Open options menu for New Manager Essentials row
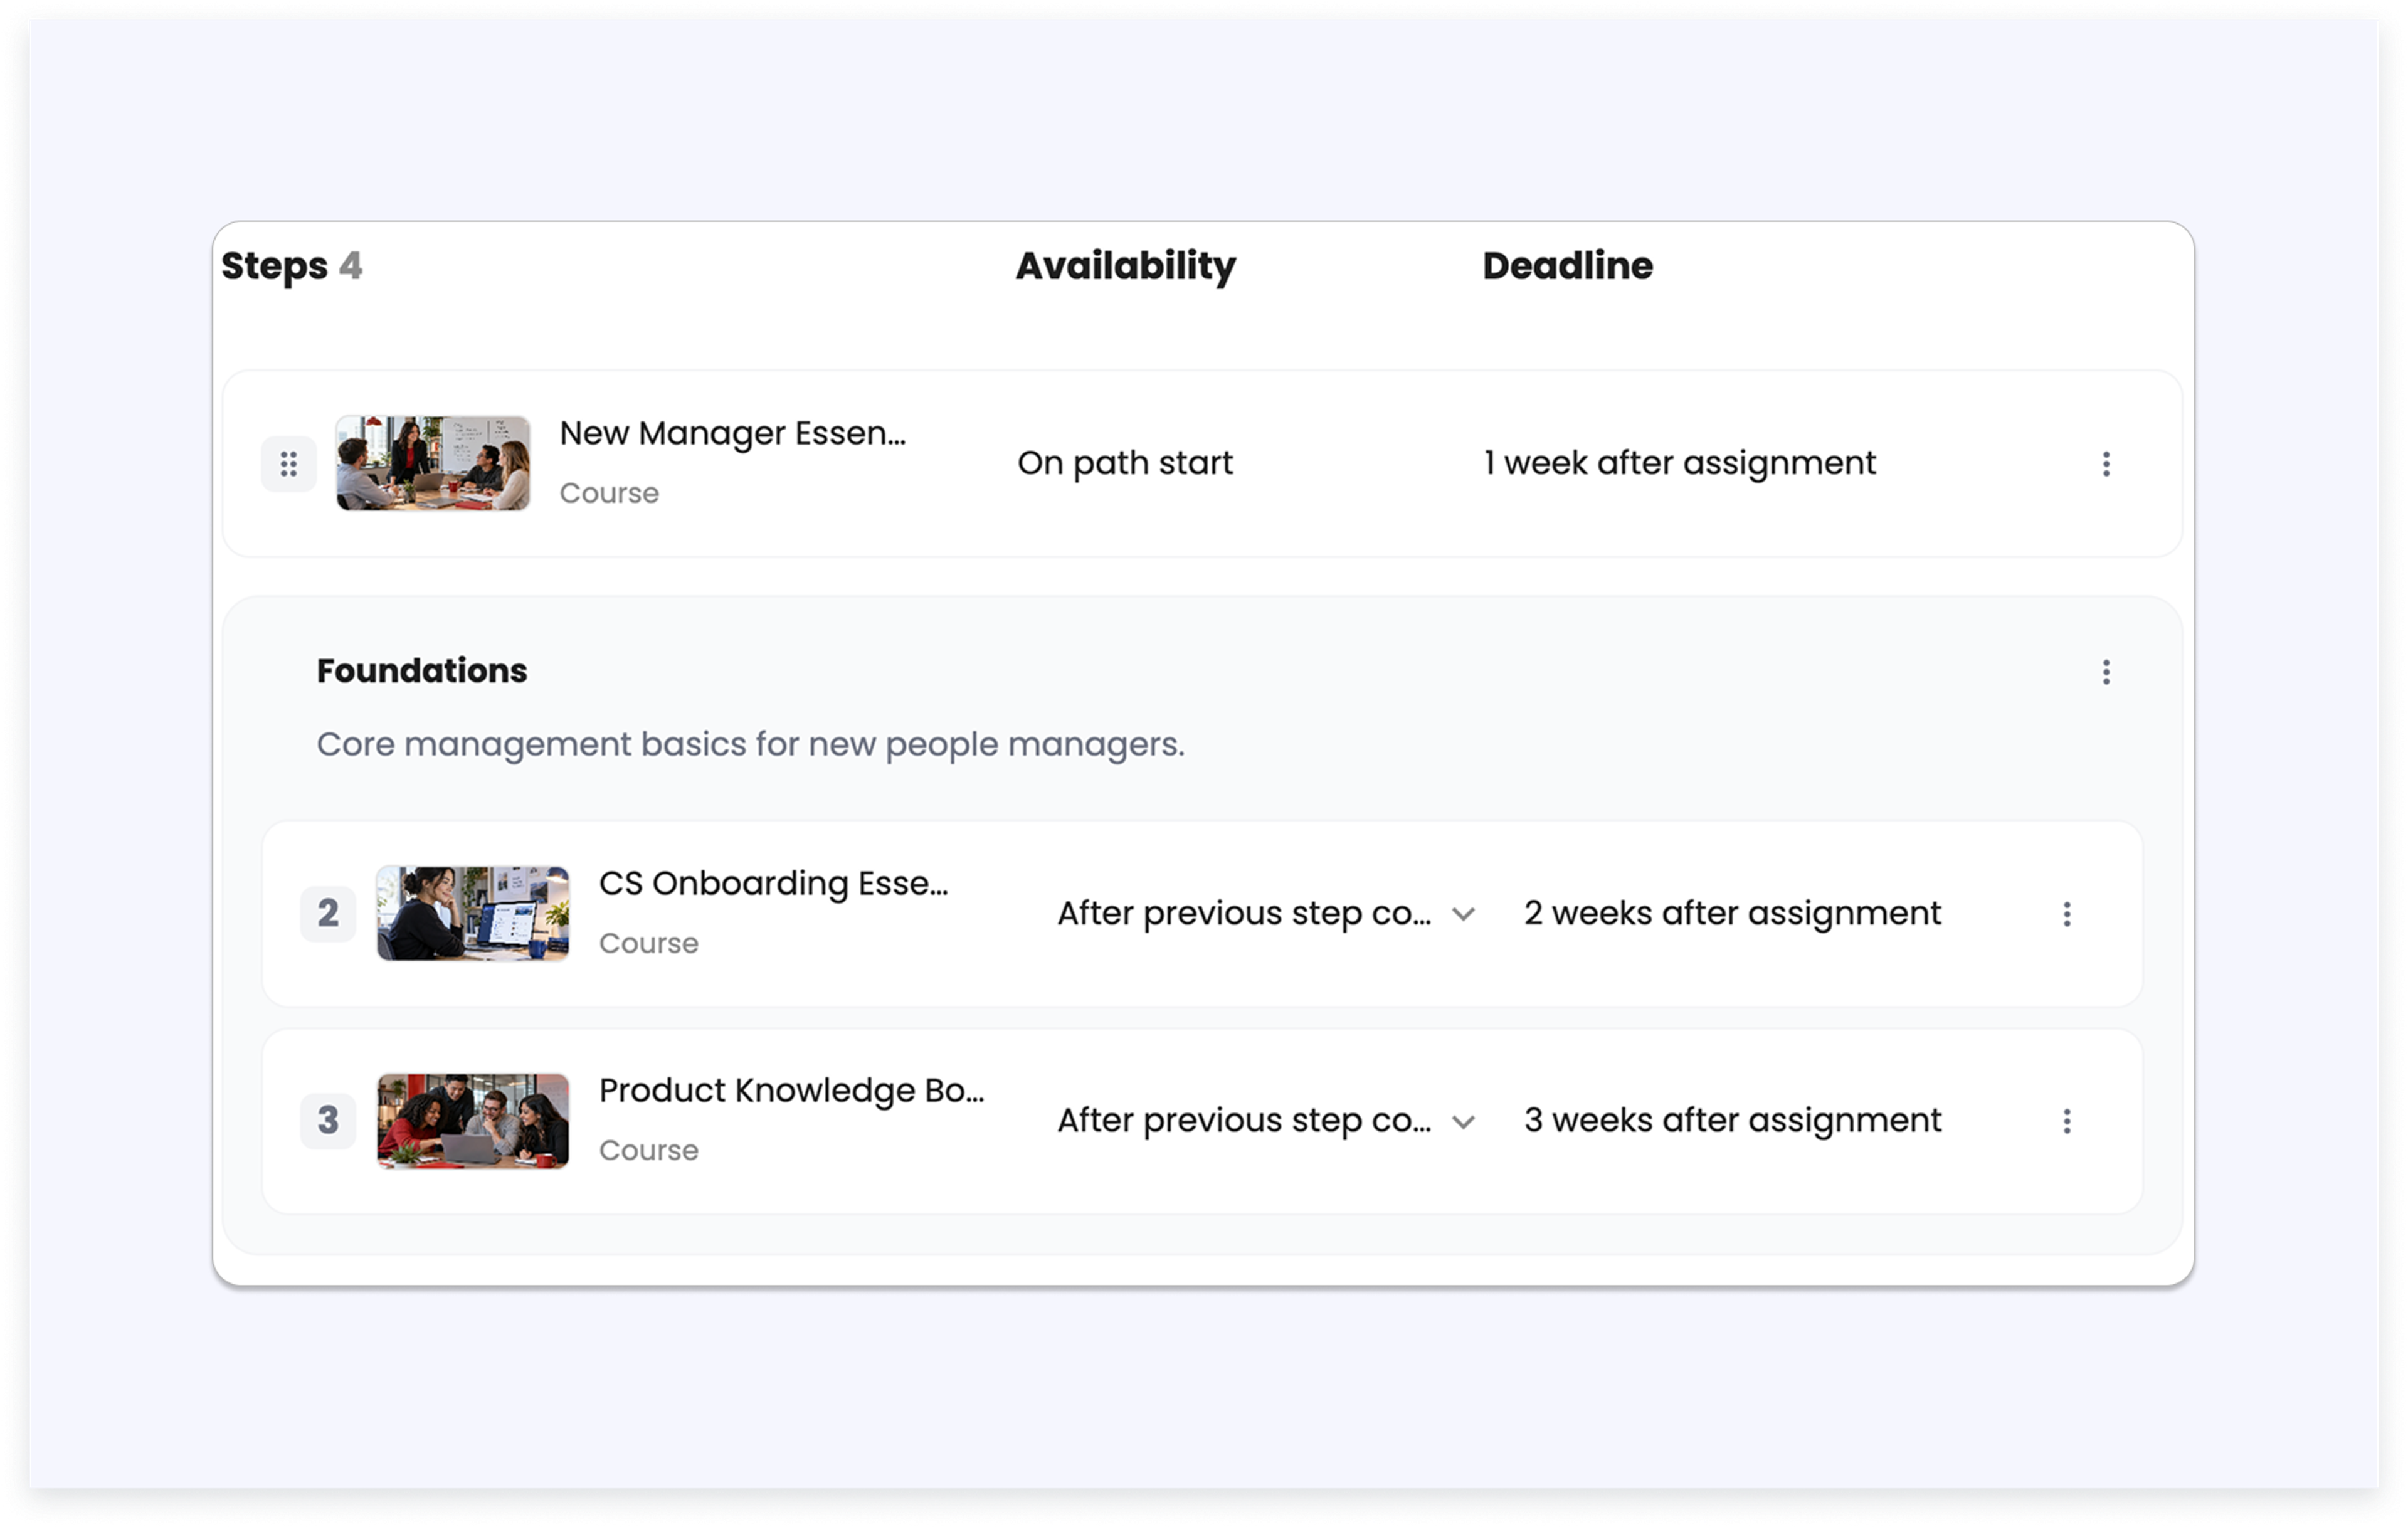The width and height of the screenshot is (2408, 1527). (2106, 464)
